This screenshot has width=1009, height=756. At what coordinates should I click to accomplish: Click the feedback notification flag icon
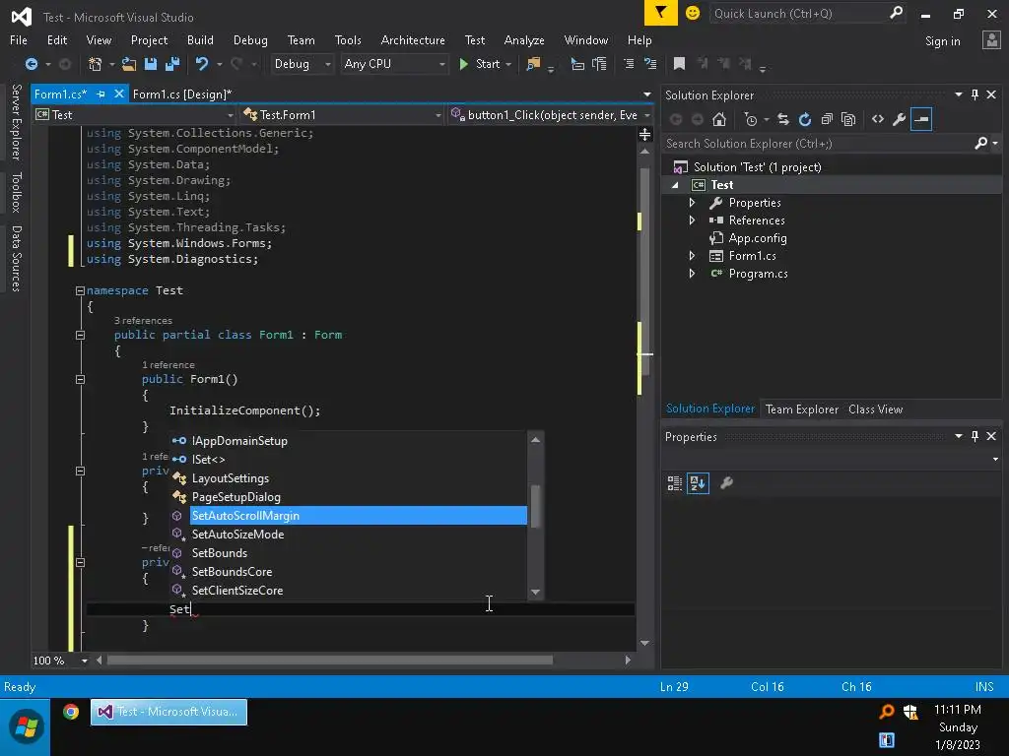661,13
